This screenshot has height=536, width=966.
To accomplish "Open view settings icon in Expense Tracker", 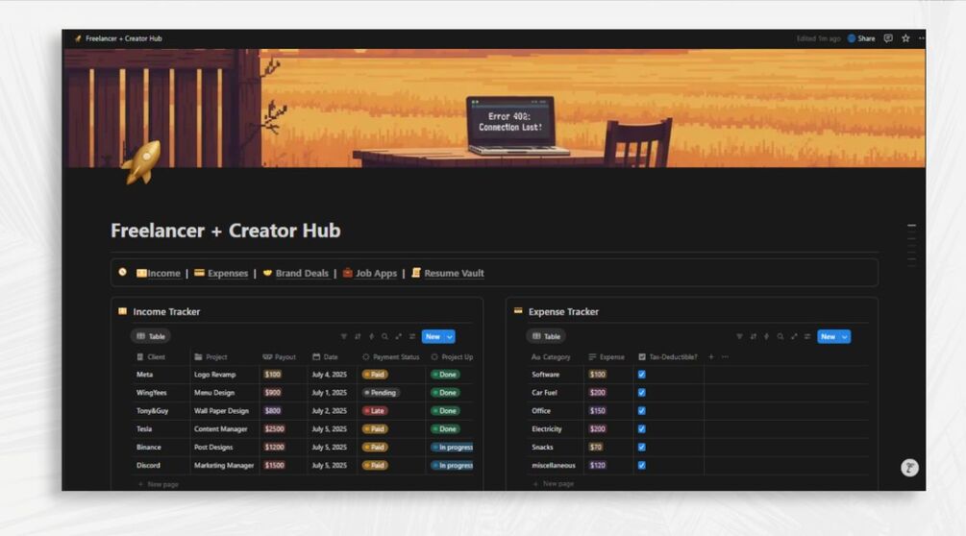I will tap(807, 336).
